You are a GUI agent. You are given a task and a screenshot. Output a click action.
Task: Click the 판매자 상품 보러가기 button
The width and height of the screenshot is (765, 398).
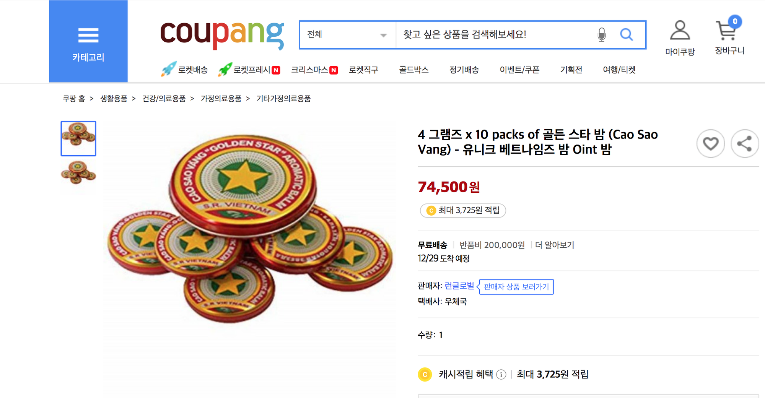[516, 287]
